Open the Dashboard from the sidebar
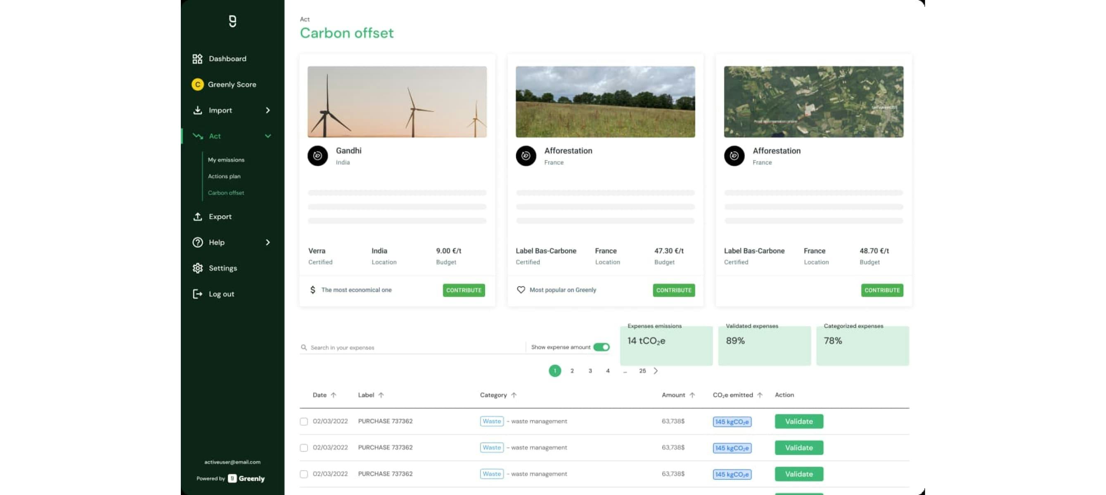1106x495 pixels. pyautogui.click(x=198, y=59)
